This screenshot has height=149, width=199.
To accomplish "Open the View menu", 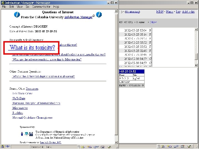I will coord(20,7).
